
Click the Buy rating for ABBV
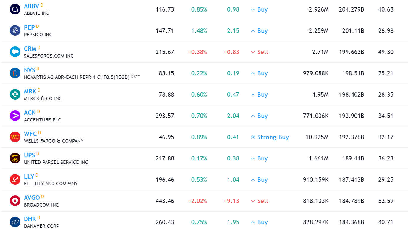(259, 9)
